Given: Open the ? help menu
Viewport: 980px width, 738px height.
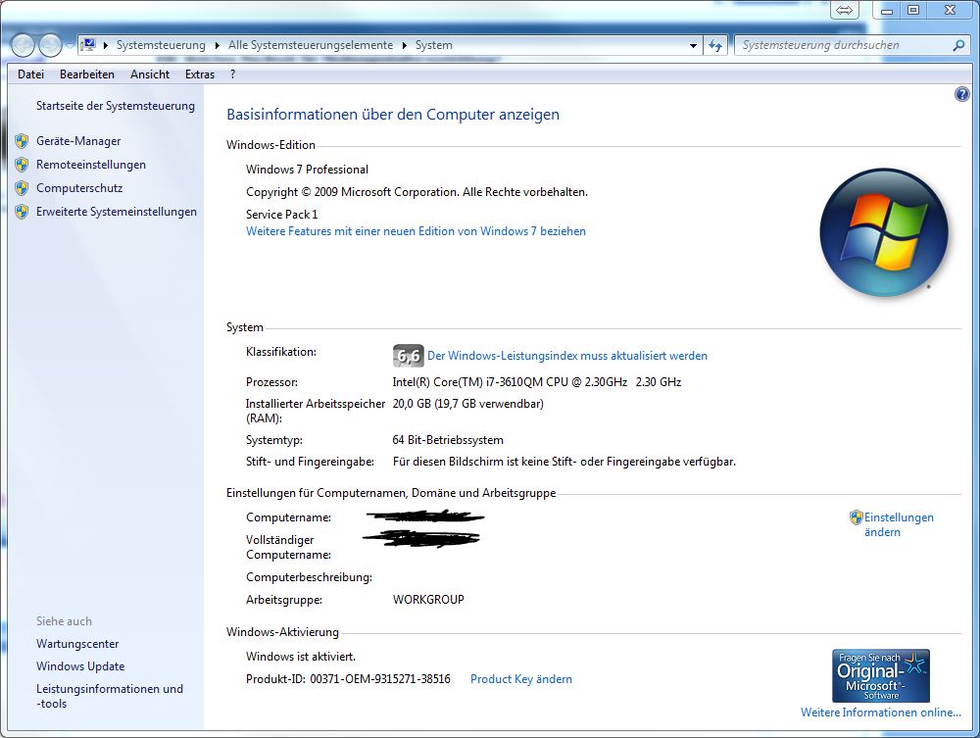Looking at the screenshot, I should 232,74.
